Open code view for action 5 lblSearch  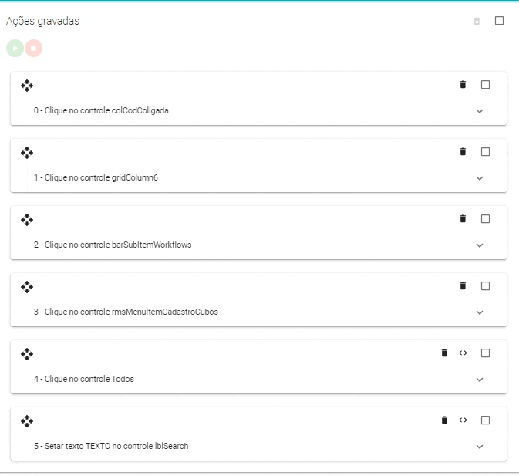(463, 420)
